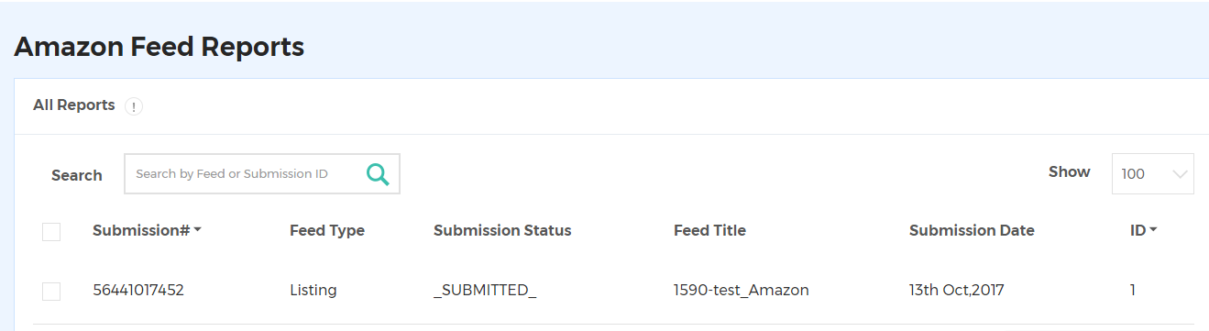Click the 1590-test_Amazon feed title

click(742, 291)
